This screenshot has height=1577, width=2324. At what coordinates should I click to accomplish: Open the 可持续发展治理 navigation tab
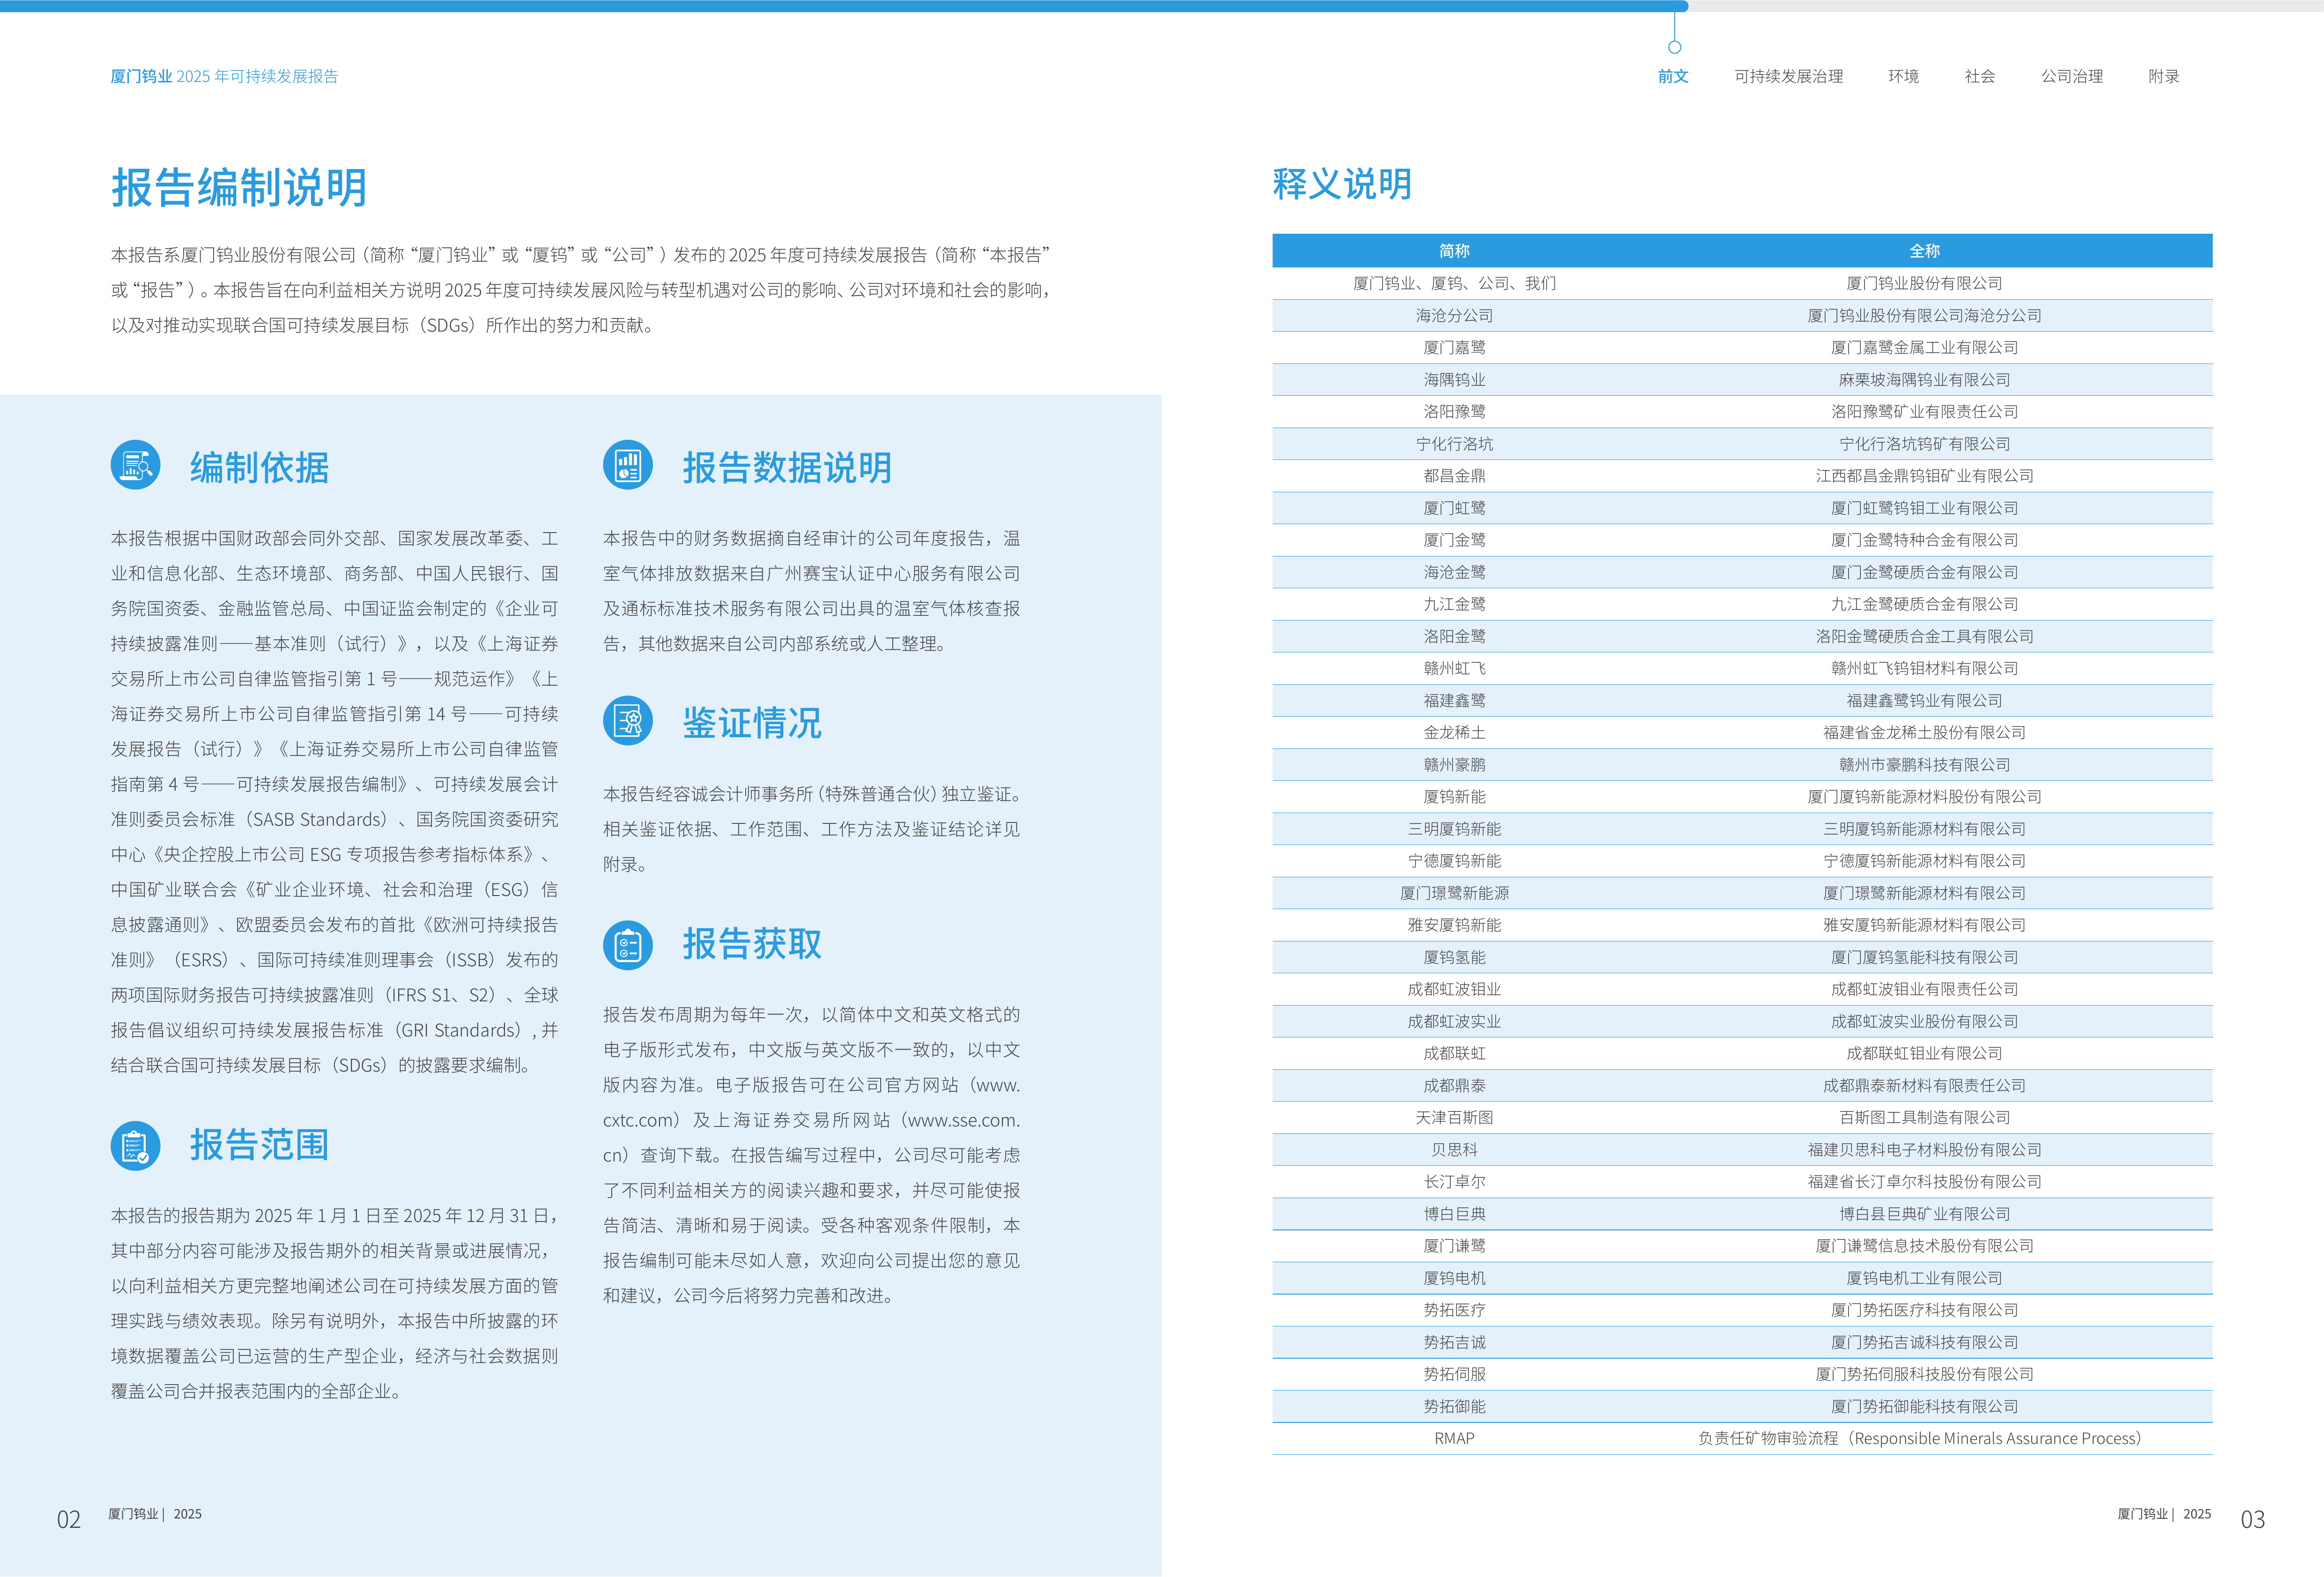pyautogui.click(x=1788, y=76)
